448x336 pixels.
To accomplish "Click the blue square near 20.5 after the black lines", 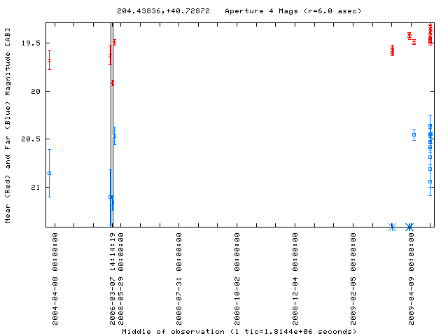I will point(115,136).
